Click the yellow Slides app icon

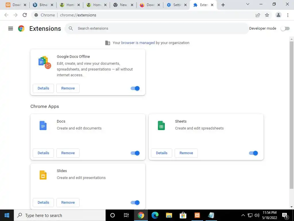(43, 175)
